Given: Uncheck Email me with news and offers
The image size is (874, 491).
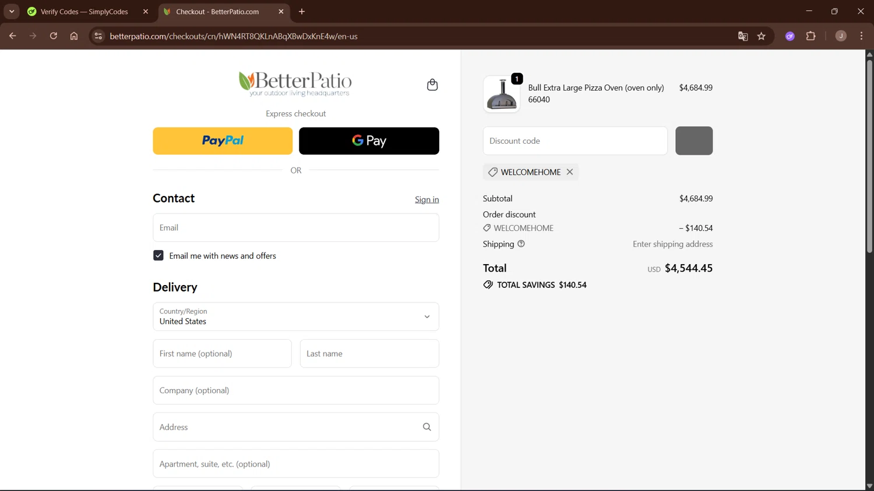Looking at the screenshot, I should (158, 256).
